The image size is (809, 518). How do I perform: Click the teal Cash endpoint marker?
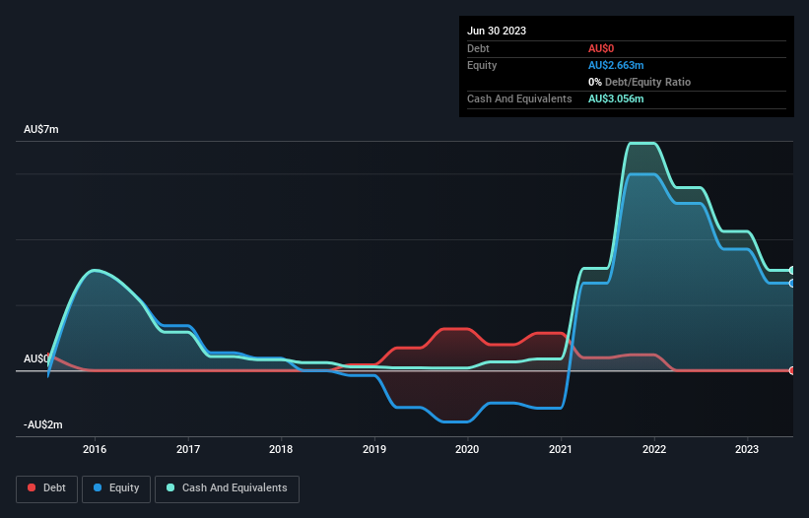[792, 270]
